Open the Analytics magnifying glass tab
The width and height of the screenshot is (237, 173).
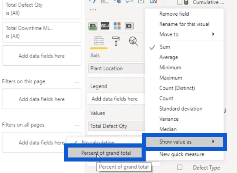(x=133, y=41)
